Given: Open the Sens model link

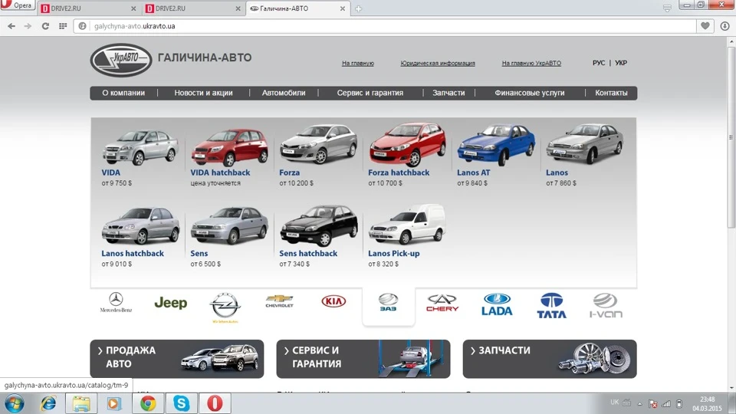Looking at the screenshot, I should (199, 254).
